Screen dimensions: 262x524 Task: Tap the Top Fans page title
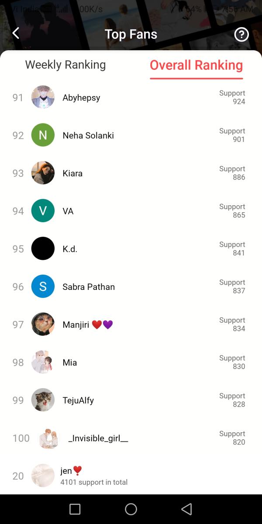coord(131,34)
